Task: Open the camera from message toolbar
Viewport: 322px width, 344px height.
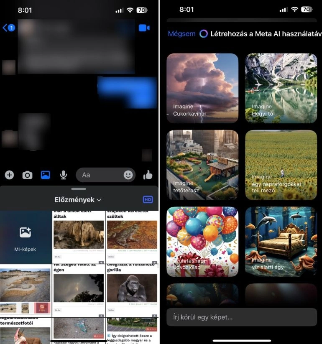Action: [x=27, y=175]
